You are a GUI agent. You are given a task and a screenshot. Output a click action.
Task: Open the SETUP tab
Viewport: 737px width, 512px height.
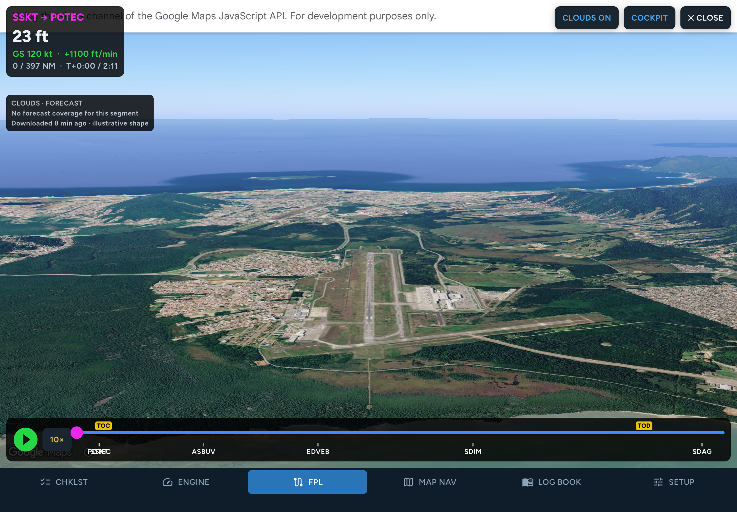click(x=674, y=482)
